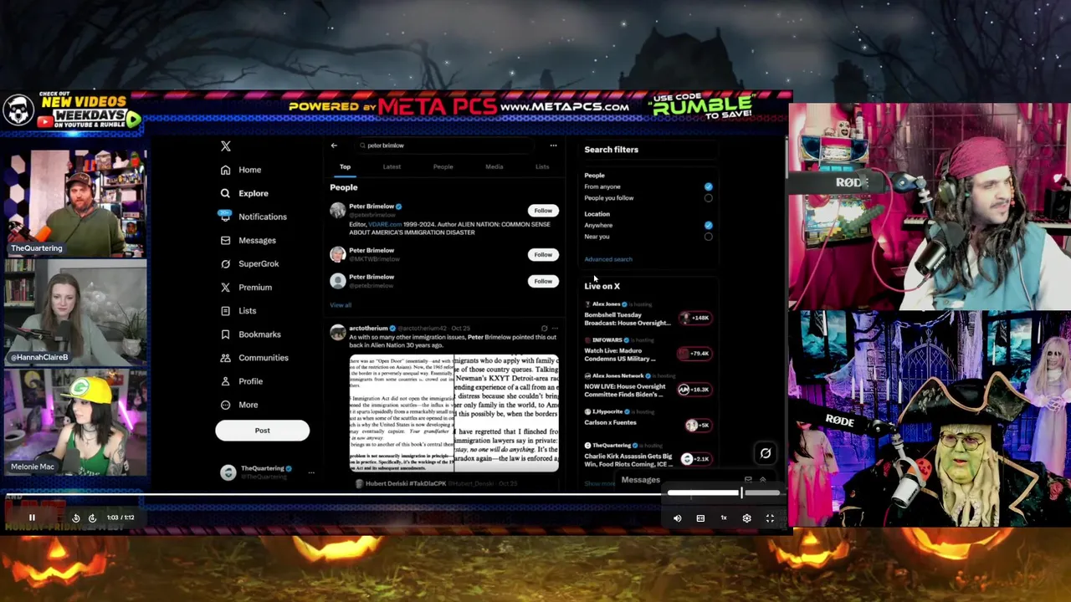1071x602 pixels.
Task: Click the Lists icon in sidebar
Action: pyautogui.click(x=225, y=310)
